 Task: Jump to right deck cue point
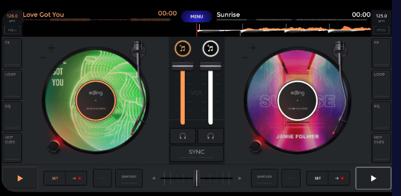point(339,178)
